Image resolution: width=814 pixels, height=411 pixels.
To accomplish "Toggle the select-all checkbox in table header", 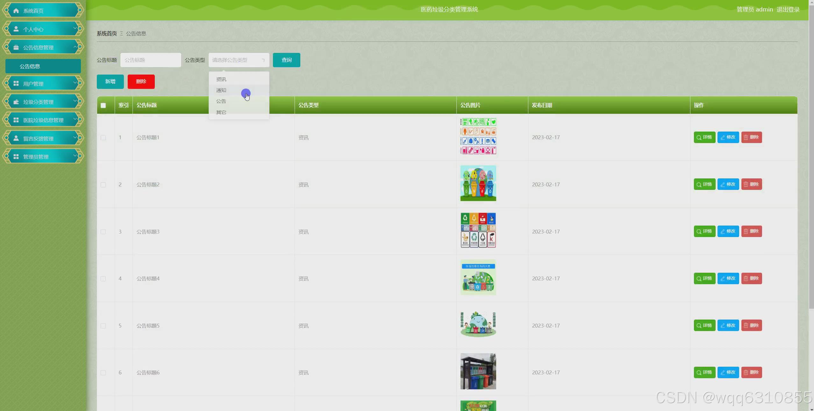I will (x=103, y=105).
